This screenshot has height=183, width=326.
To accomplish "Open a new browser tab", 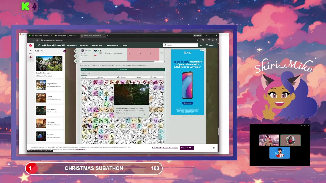I will 108,36.
